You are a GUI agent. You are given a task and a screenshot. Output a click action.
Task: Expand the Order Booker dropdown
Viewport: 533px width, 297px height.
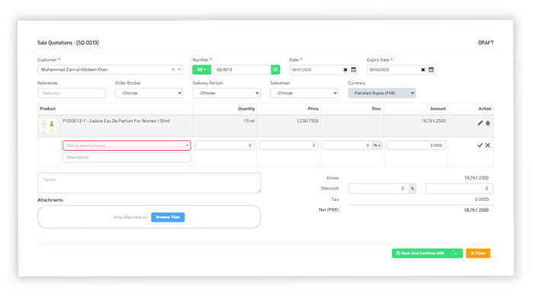[x=149, y=93]
